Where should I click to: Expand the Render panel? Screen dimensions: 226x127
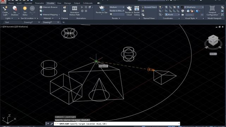[116, 18]
